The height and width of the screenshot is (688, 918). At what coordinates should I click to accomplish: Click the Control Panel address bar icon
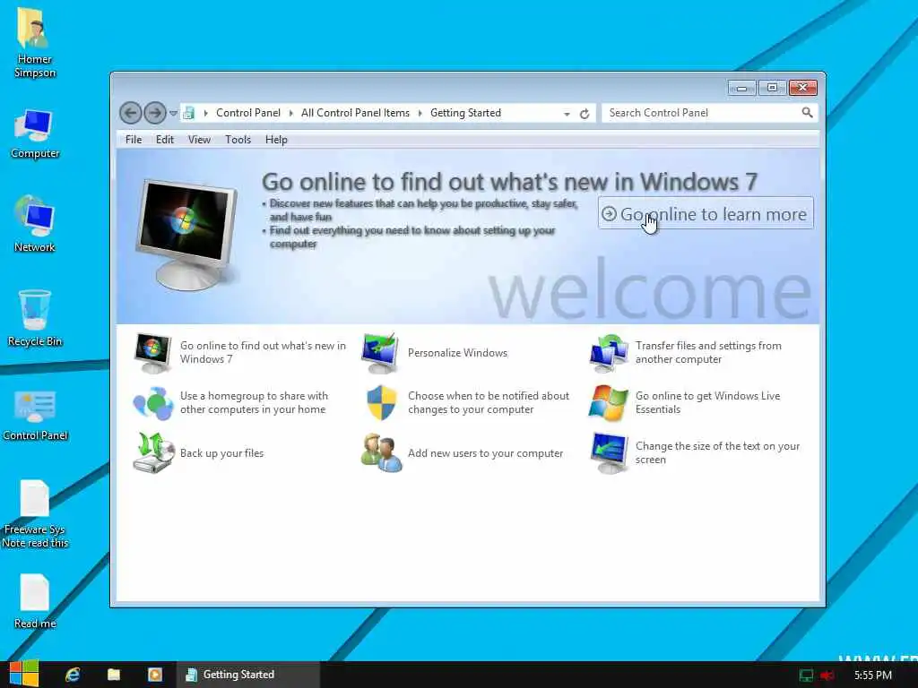click(x=188, y=113)
